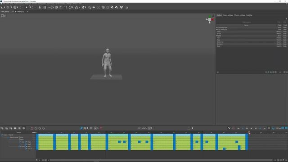Click the plain square icon in top toolbar
Viewport: 288px width, 162px height.
pyautogui.click(x=108, y=7)
